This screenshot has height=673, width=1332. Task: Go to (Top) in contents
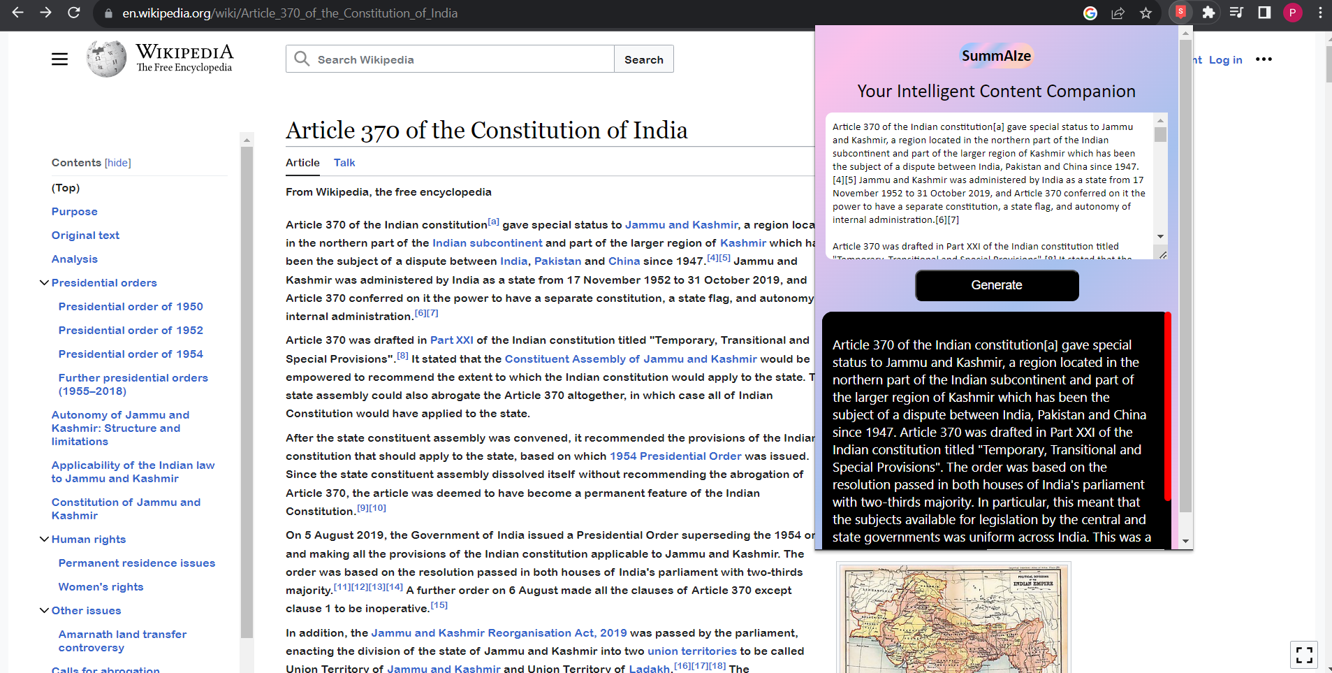point(66,188)
